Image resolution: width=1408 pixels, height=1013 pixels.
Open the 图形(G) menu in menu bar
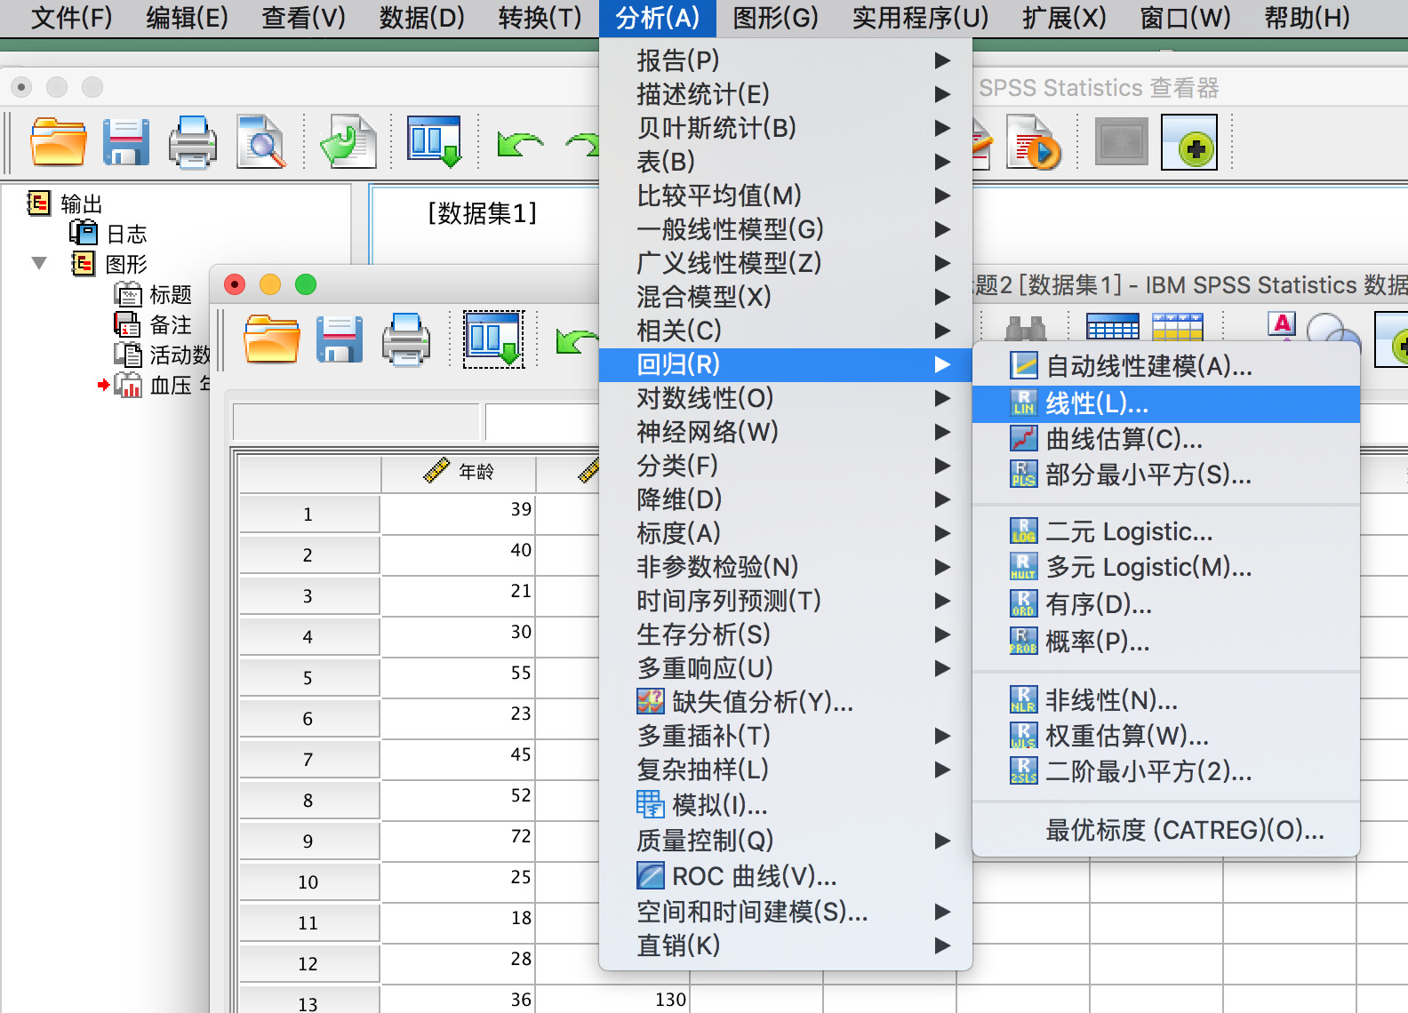click(775, 18)
